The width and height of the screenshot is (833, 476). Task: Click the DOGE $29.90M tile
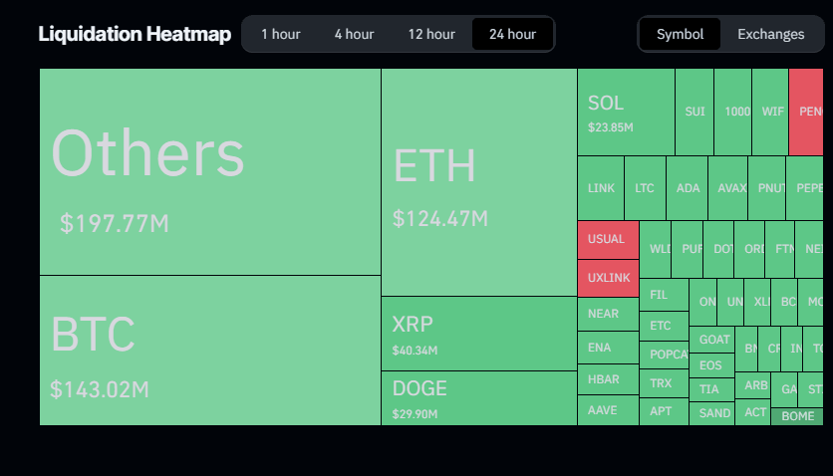pos(478,398)
